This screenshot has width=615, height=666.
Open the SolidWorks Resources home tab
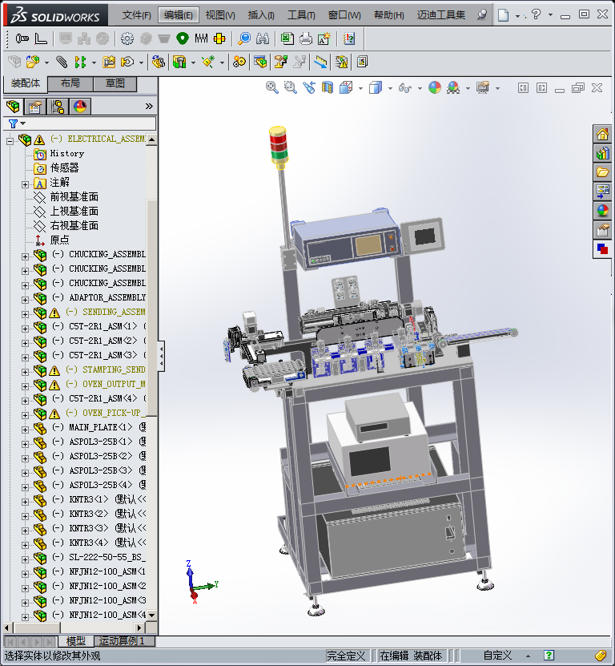pos(603,134)
